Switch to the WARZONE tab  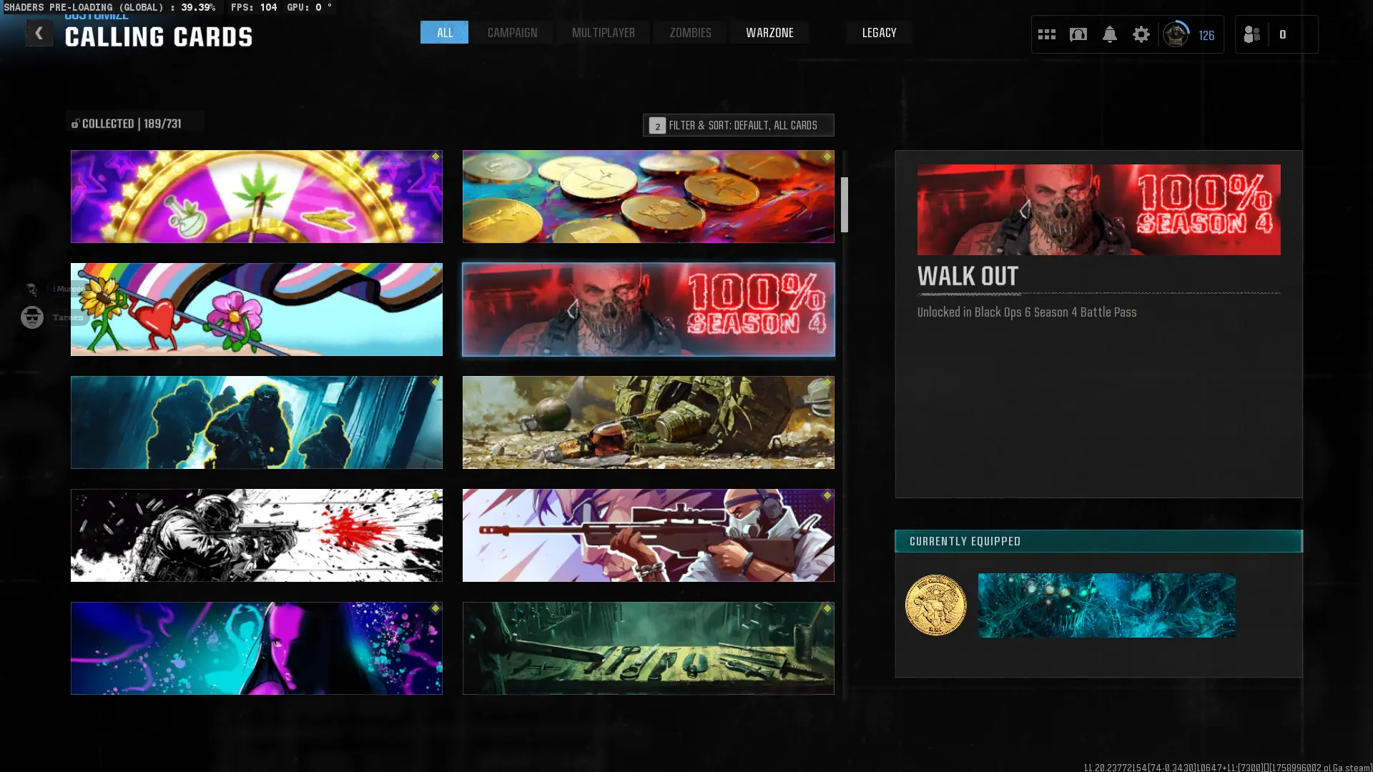[x=769, y=33]
